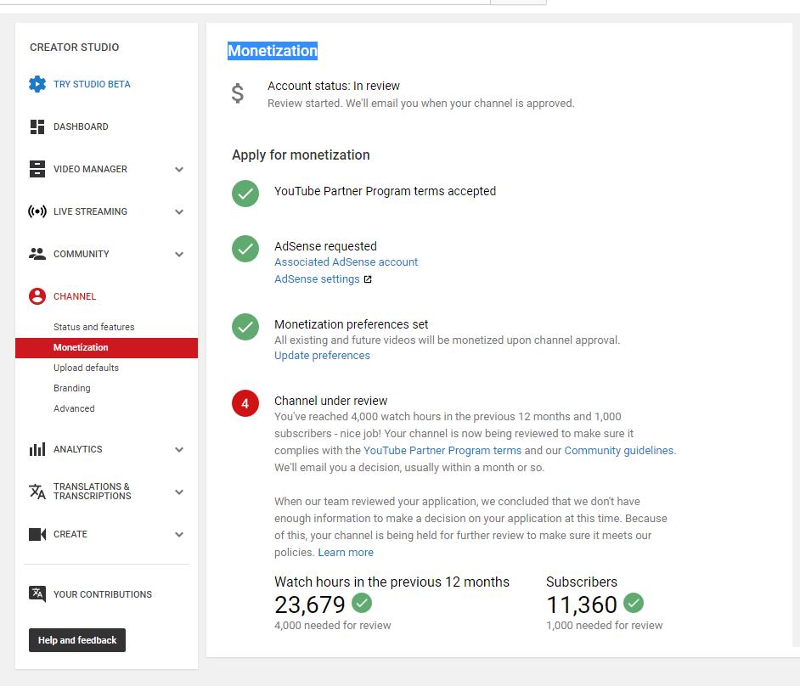
Task: Open the Channel menu section
Action: [x=75, y=296]
